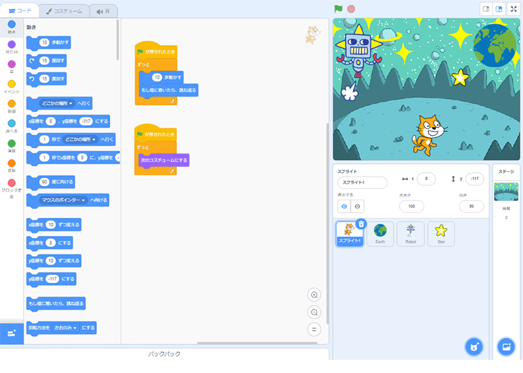The image size is (523, 373).
Task: Hide the sprite with crossed-eye icon
Action: pos(357,206)
